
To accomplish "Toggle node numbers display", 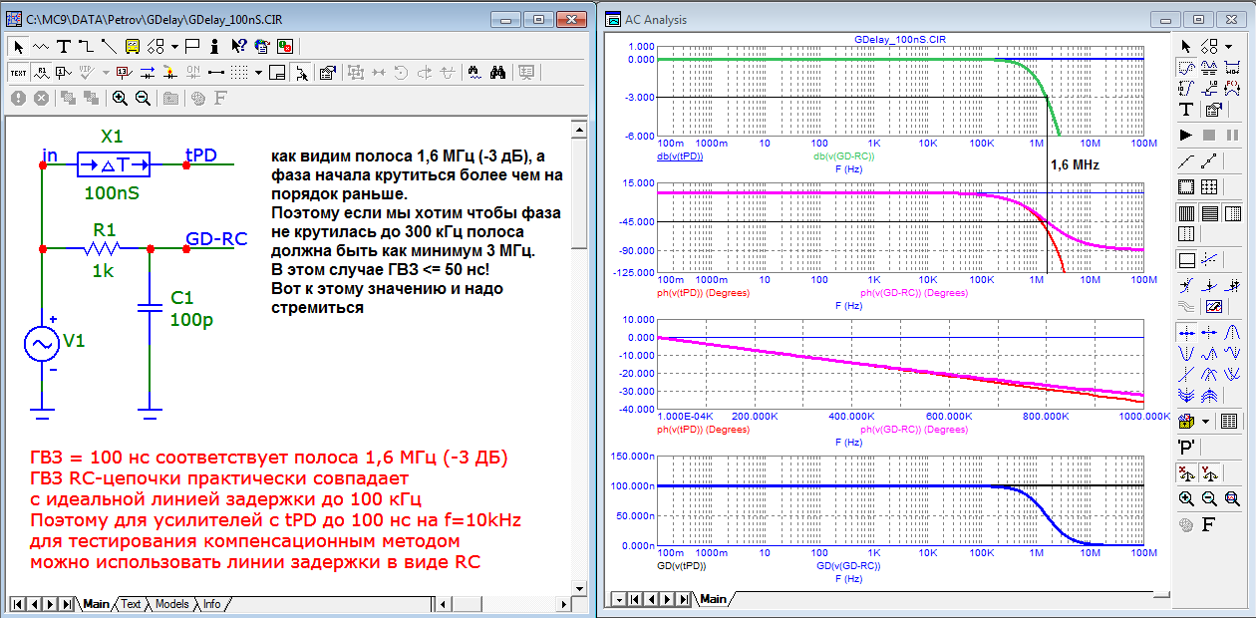I will (x=63, y=73).
